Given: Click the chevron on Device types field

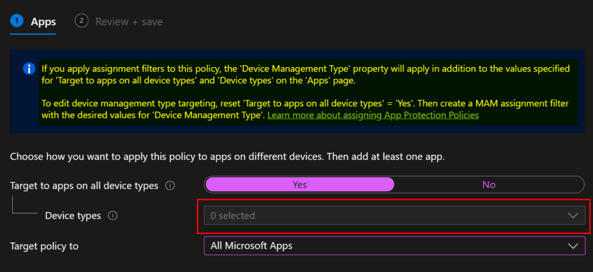Looking at the screenshot, I should [x=573, y=215].
